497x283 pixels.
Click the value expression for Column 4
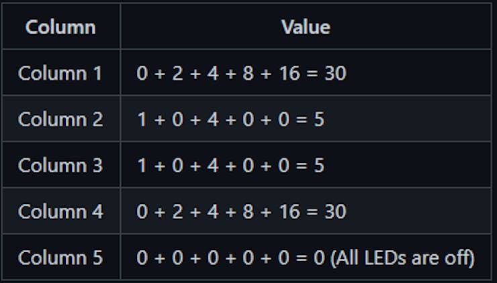coord(241,212)
